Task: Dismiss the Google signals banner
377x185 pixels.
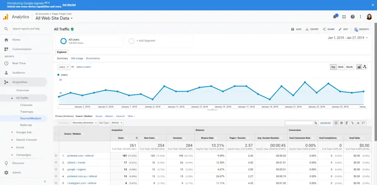Action: coord(373,5)
